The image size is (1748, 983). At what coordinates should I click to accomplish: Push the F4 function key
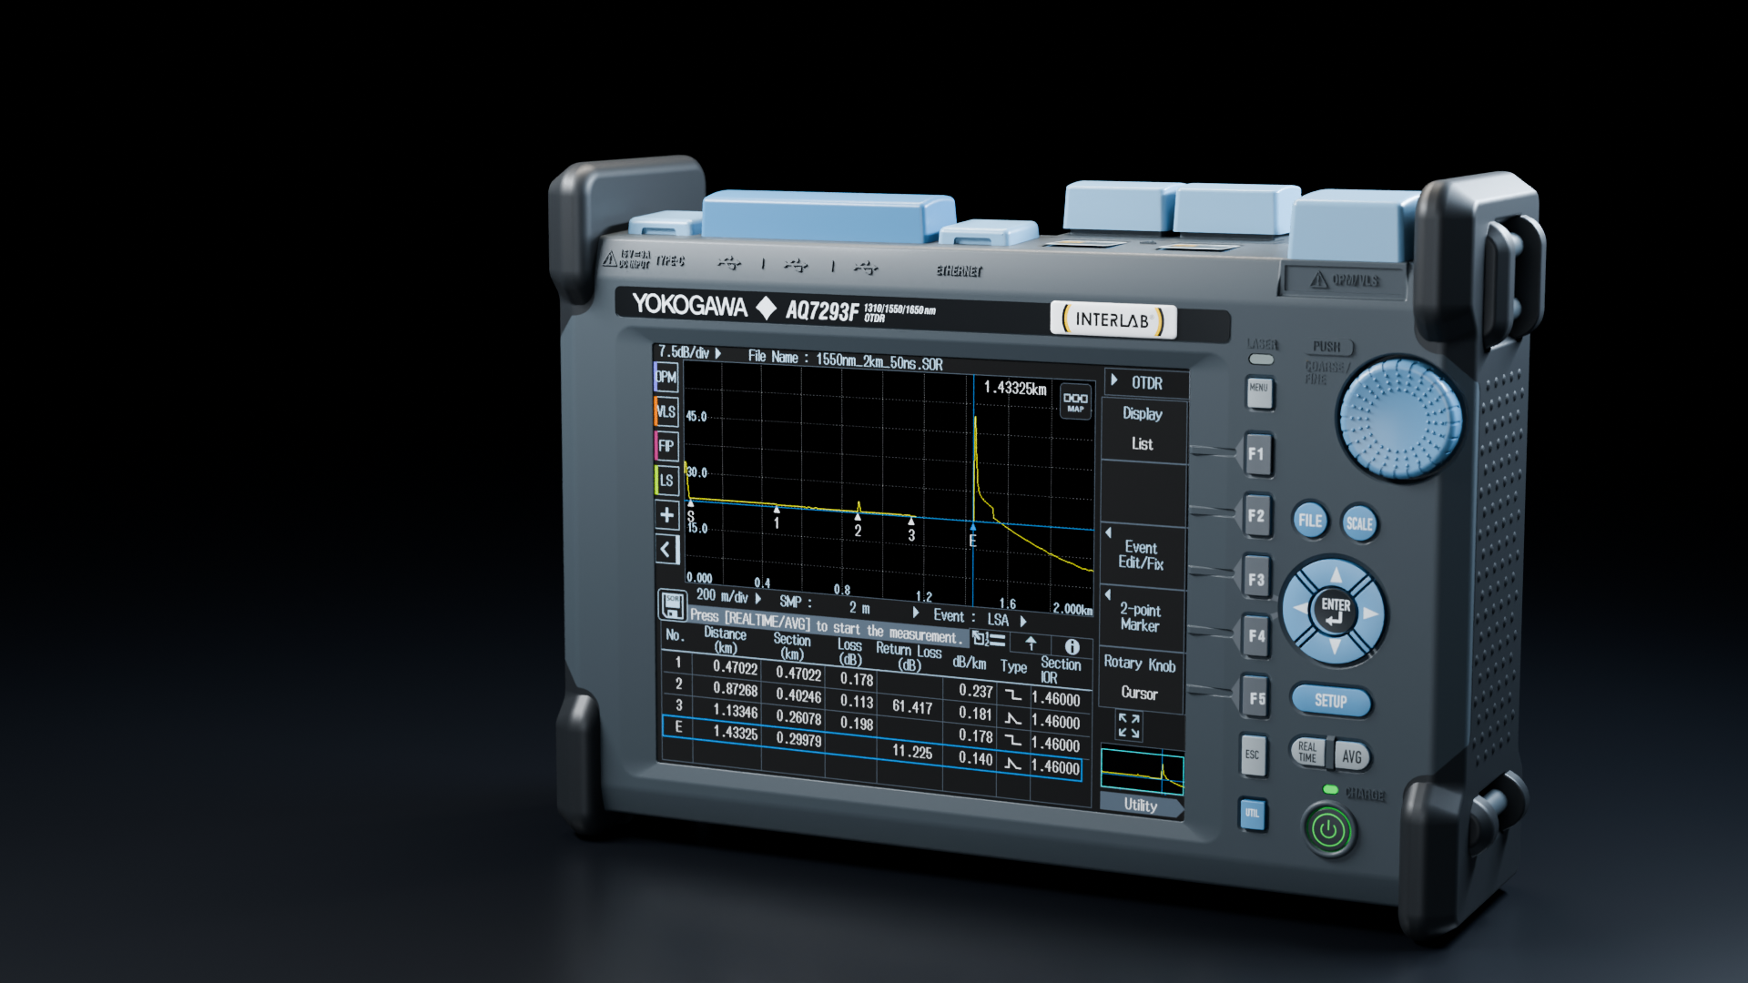pos(1256,635)
